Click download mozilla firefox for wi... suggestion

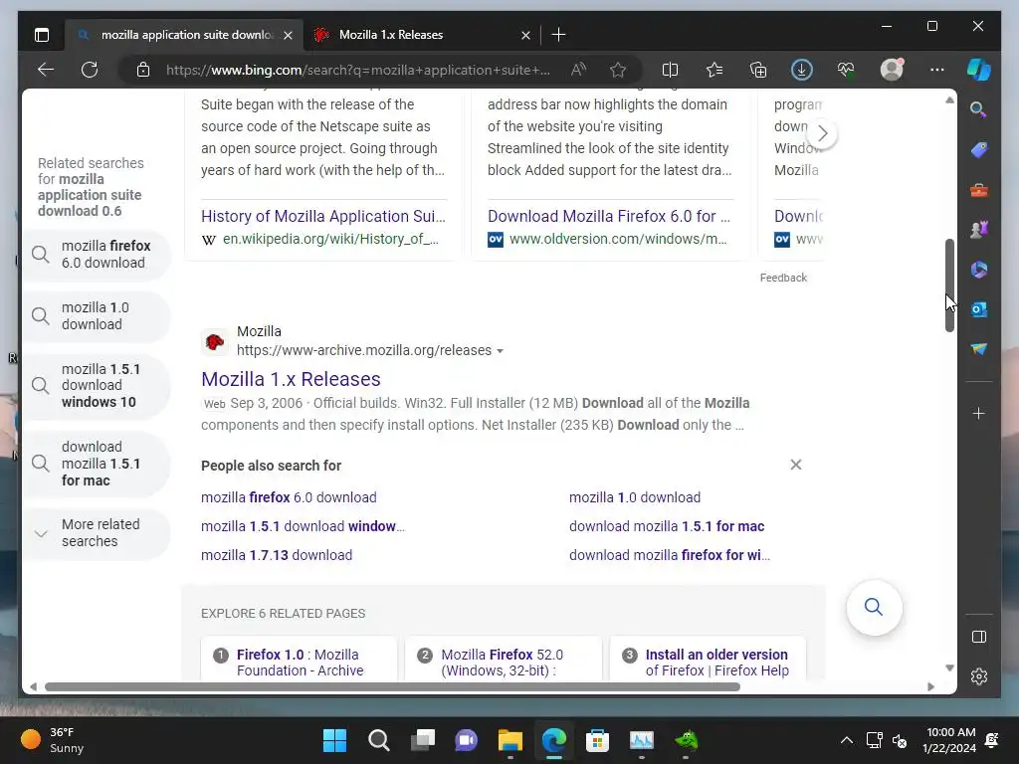[670, 555]
